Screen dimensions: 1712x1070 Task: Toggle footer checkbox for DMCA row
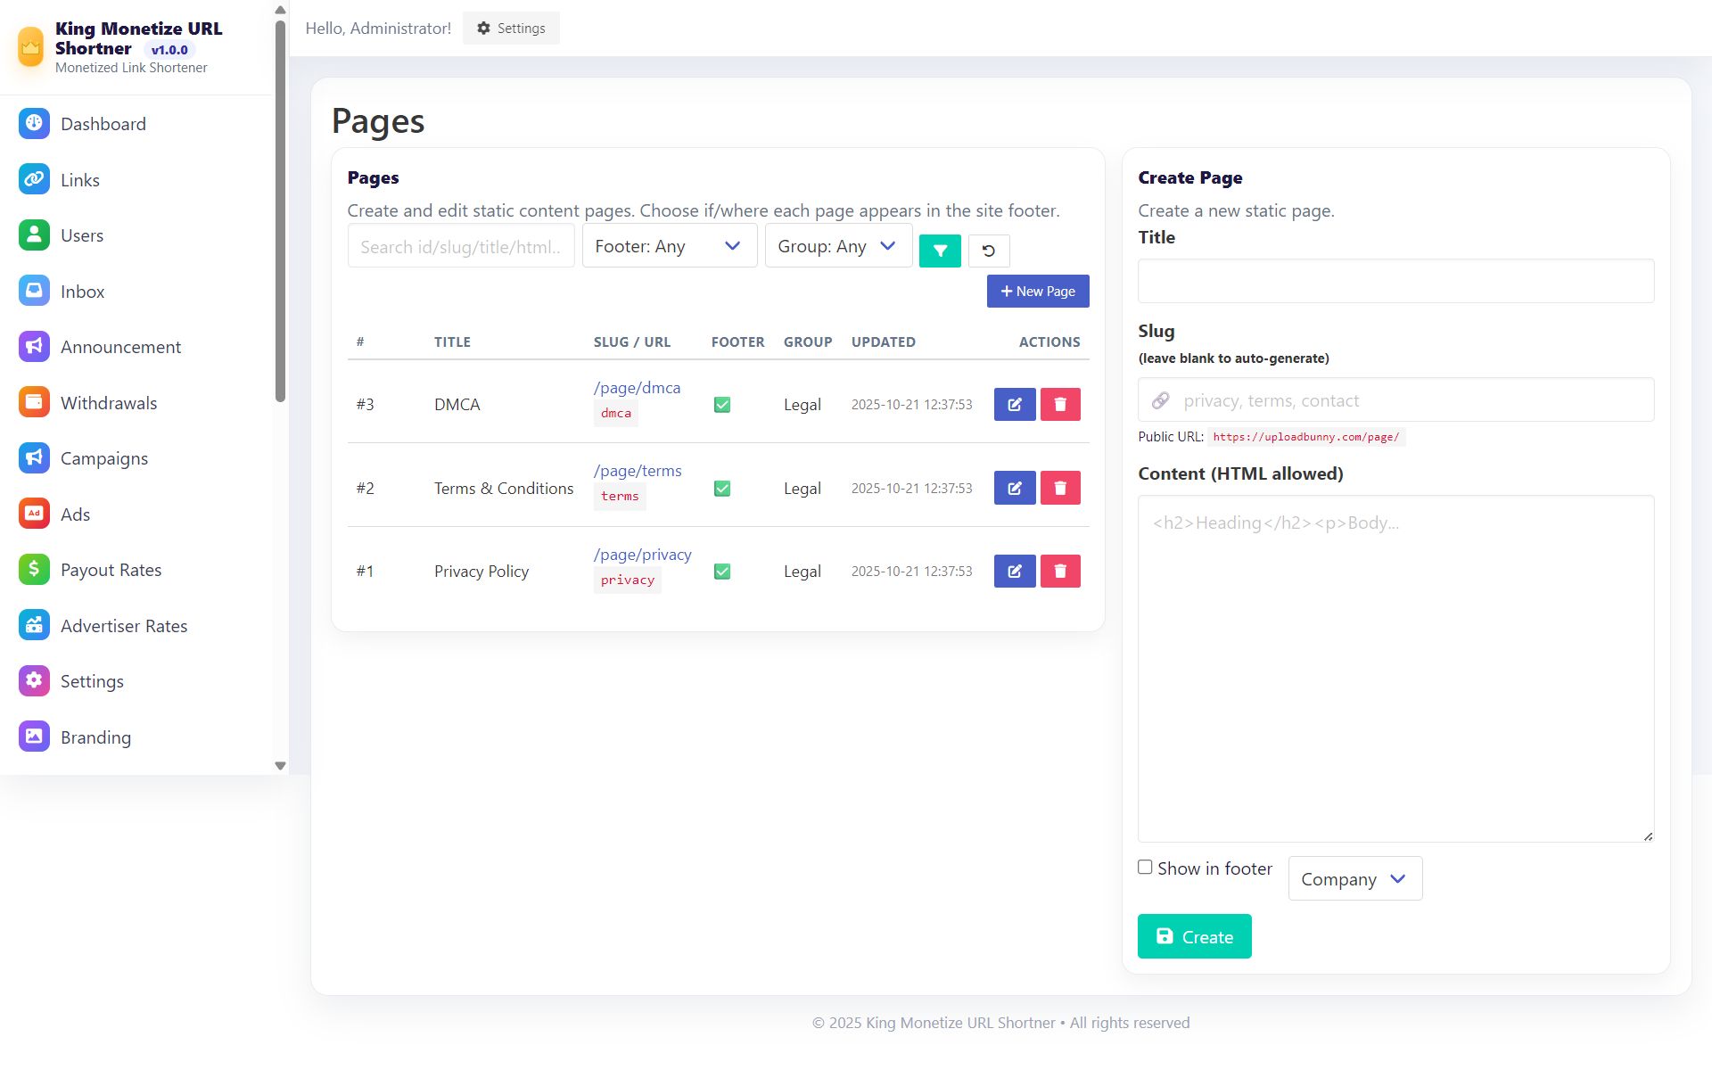[x=722, y=405]
